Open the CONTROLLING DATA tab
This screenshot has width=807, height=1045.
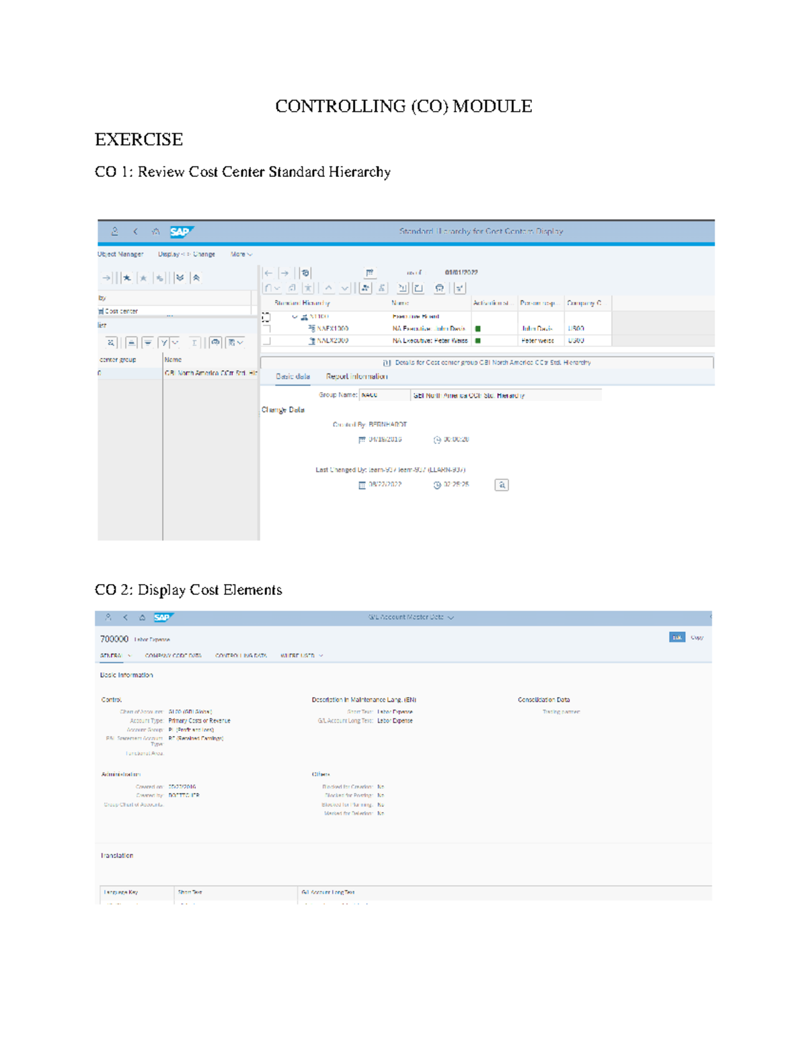[x=241, y=655]
